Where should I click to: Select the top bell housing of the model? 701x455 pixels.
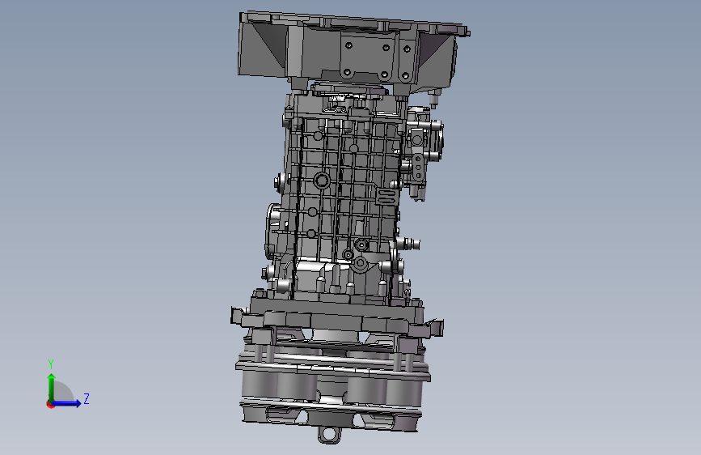353,52
